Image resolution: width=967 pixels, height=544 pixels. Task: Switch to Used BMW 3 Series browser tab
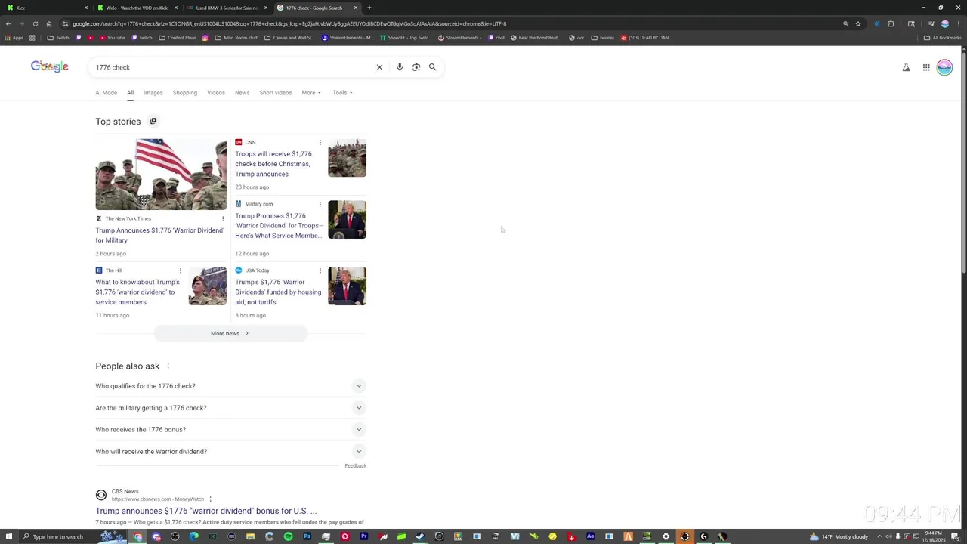[227, 8]
